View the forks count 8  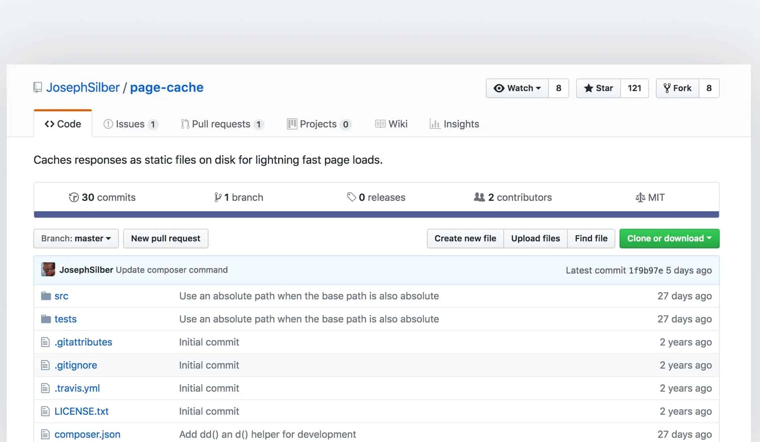click(x=709, y=88)
